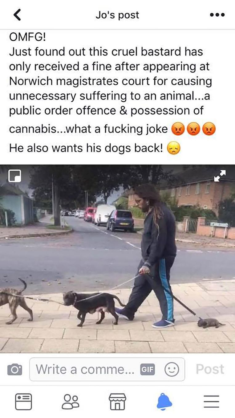Tap the sad face emoji in post
Screen dimensions: 235x418
(173, 149)
